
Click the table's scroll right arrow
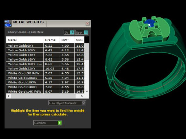click(82, 96)
